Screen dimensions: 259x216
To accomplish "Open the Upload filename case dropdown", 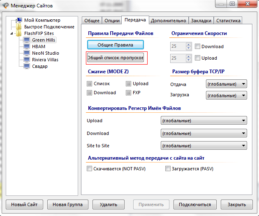I will tap(203, 121).
